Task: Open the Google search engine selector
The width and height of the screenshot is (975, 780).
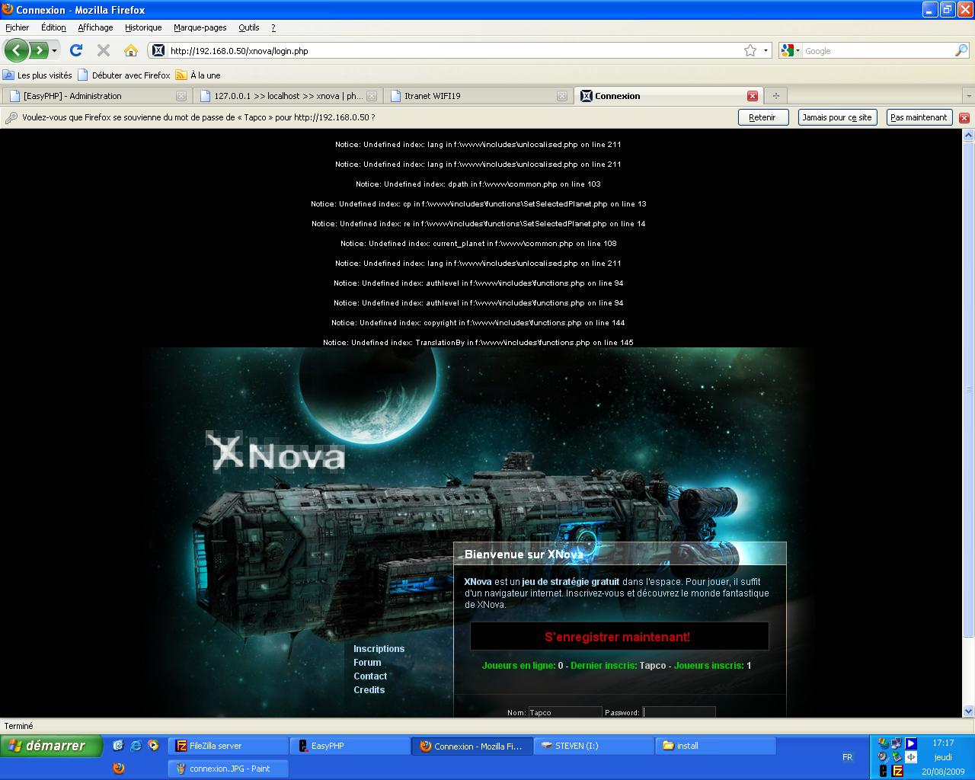Action: pos(791,50)
